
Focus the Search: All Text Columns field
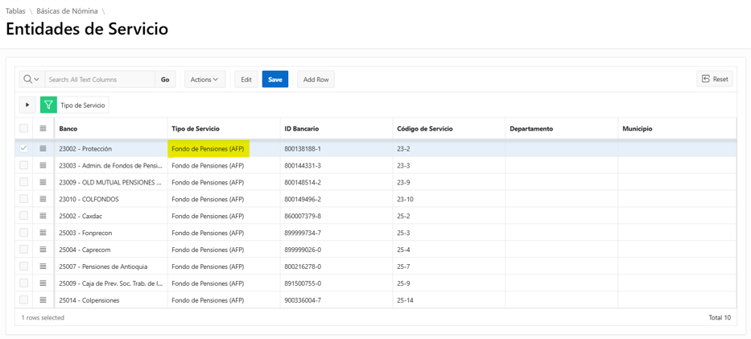100,80
